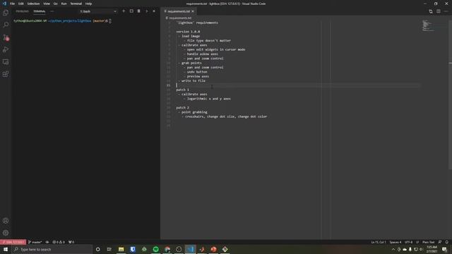Open the Edit menu

[21, 4]
